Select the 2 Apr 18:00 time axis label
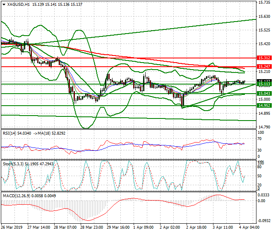 (196, 227)
